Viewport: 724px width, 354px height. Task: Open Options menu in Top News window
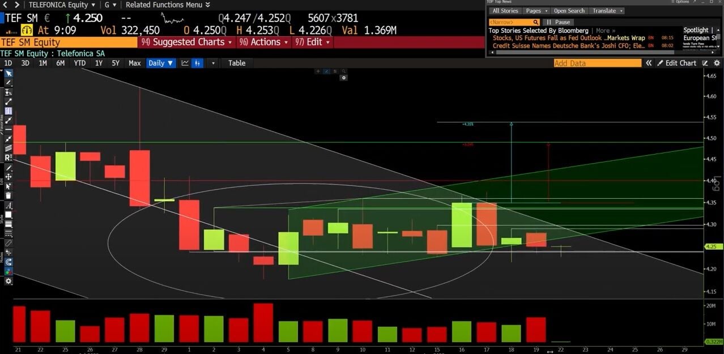click(x=679, y=2)
